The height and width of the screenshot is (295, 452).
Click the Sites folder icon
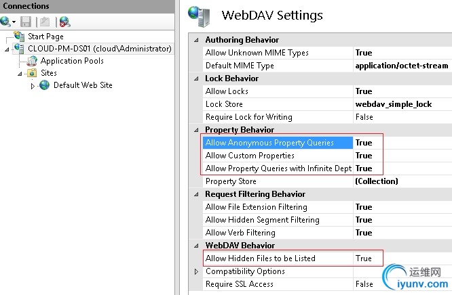(32, 73)
